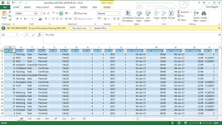
Task: Open the Clear menu
Action: [x=182, y=20]
